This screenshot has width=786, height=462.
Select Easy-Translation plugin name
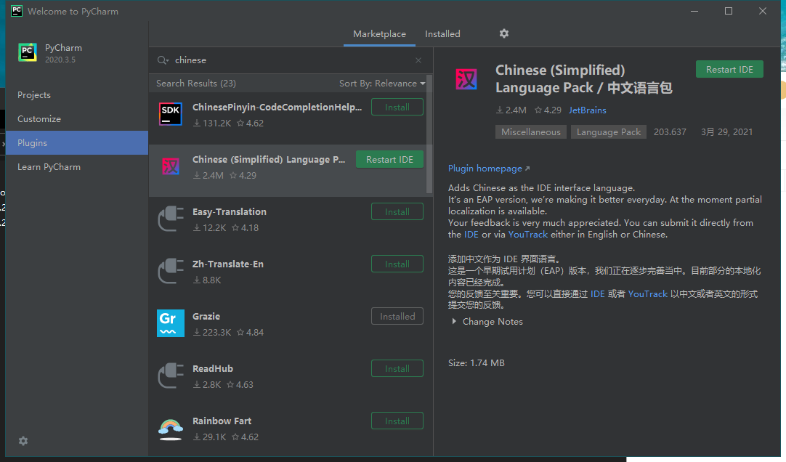(229, 212)
